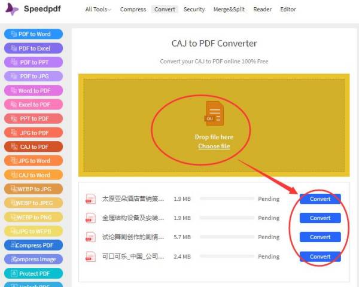
Task: Open the Speedpdf home title link
Action: pos(42,9)
